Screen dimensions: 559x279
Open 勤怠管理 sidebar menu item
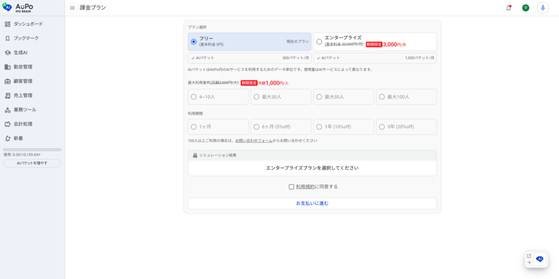click(x=23, y=67)
